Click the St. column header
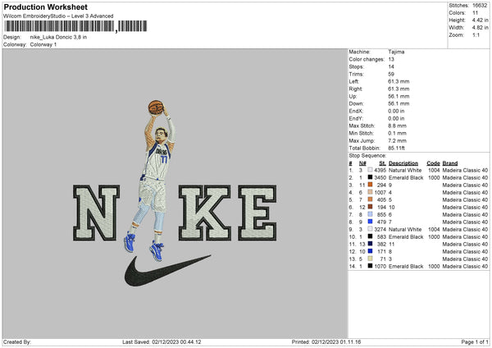This screenshot has height=348, width=492. (382, 163)
